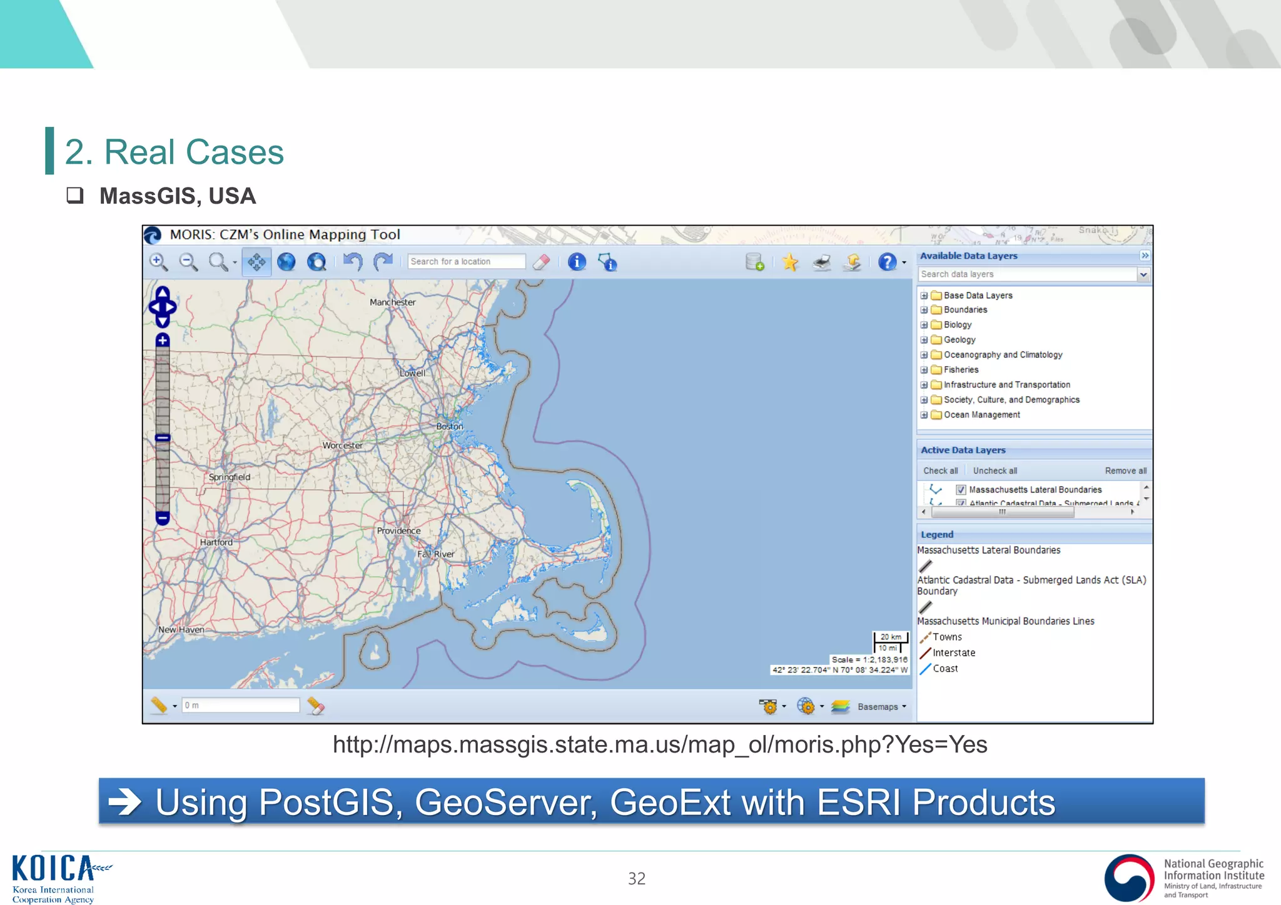Uncheck Massachusetts Lateral Boundaries layer
The image size is (1281, 905).
tap(961, 489)
